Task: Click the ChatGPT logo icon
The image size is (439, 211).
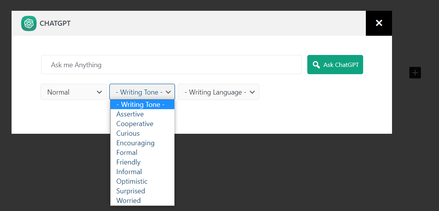Action: pos(29,23)
